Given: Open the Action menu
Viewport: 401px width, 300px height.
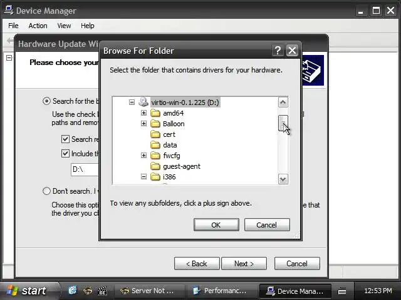Looking at the screenshot, I should [x=38, y=26].
